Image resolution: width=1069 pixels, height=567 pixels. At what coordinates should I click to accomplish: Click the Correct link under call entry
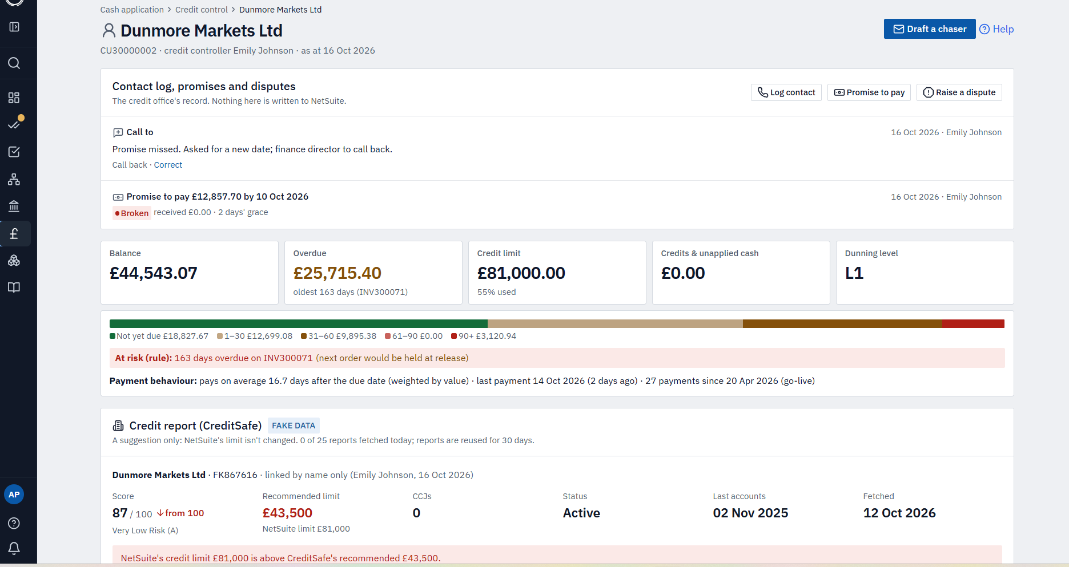coord(168,165)
